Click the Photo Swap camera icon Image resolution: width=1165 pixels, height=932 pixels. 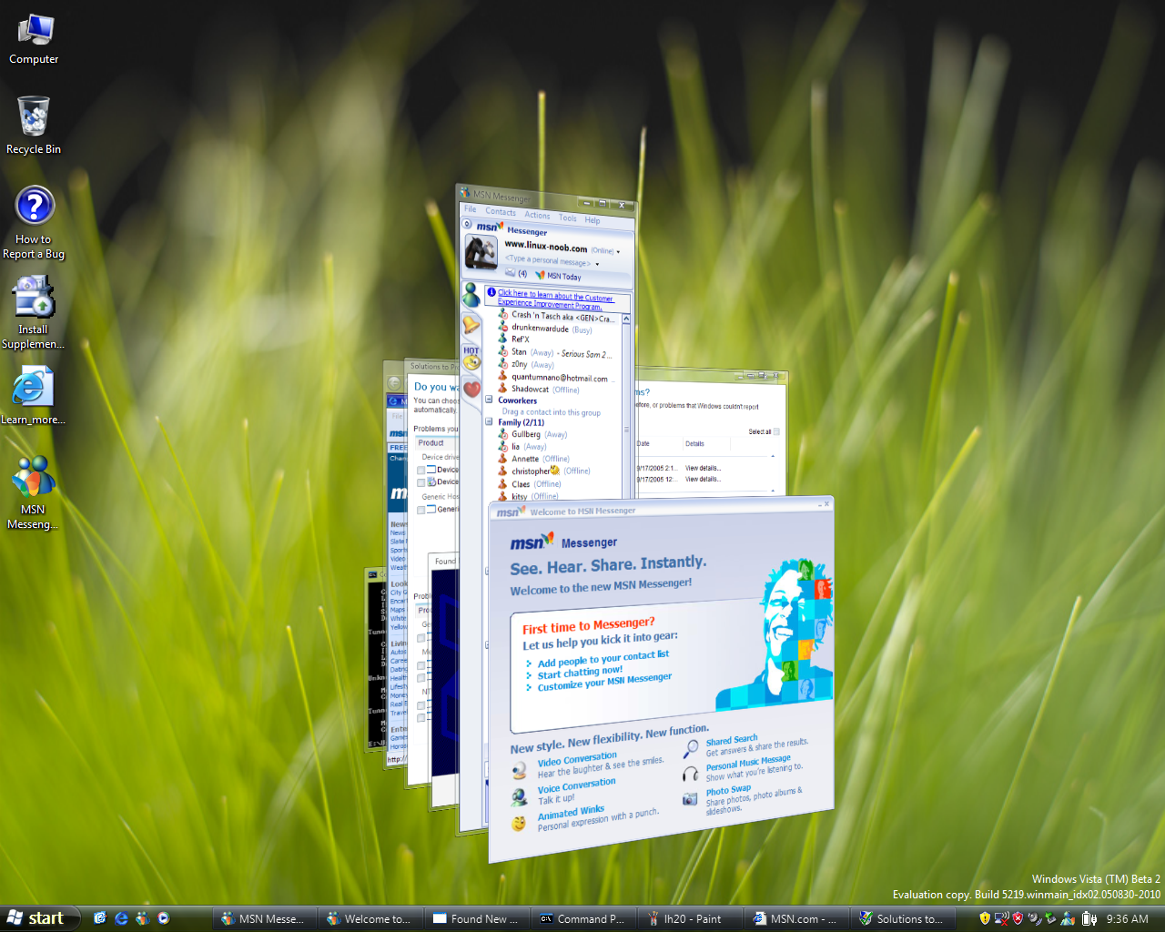[690, 799]
